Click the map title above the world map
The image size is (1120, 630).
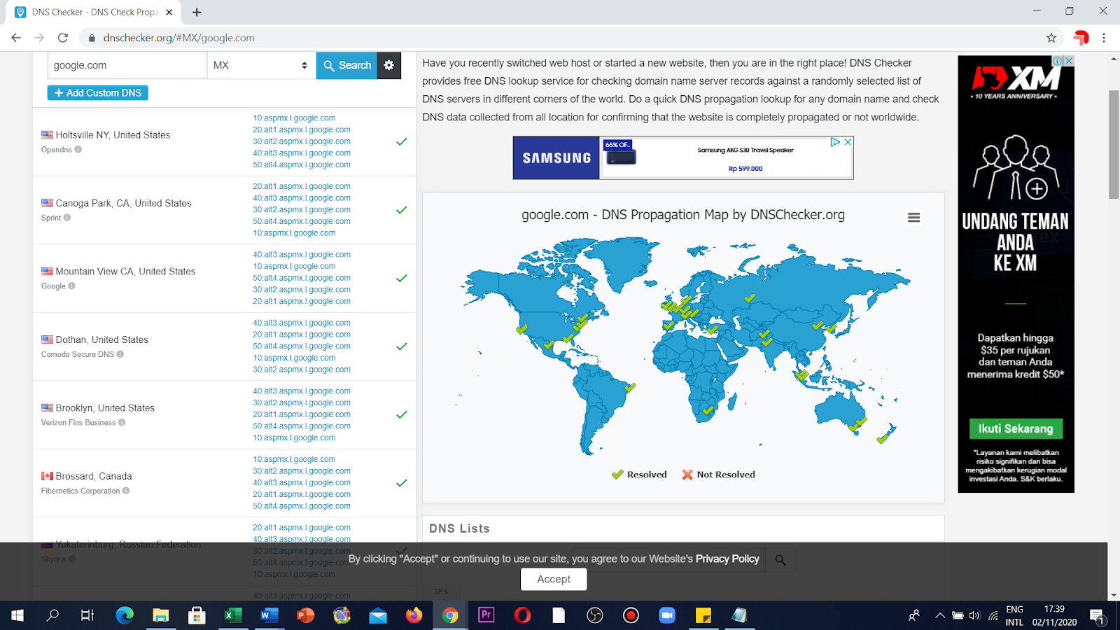pyautogui.click(x=683, y=215)
